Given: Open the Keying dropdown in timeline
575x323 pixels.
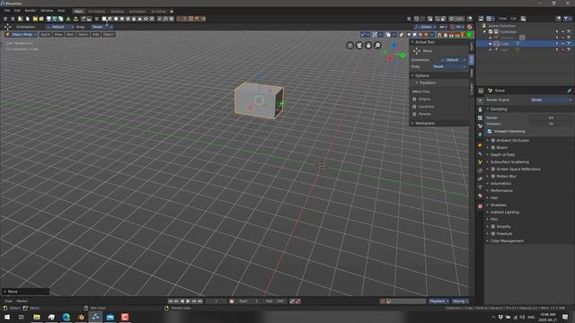Looking at the screenshot, I should 460,301.
